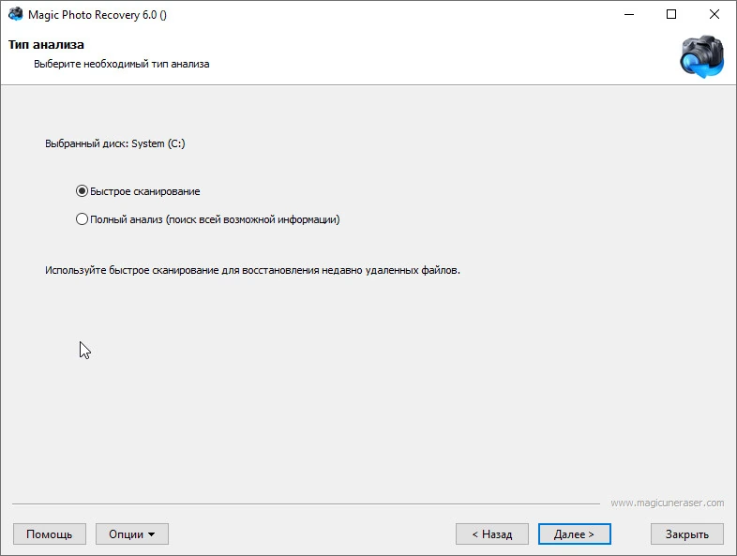737x556 pixels.
Task: Click the Выбранный диск: System (C:) text
Action: coord(115,143)
